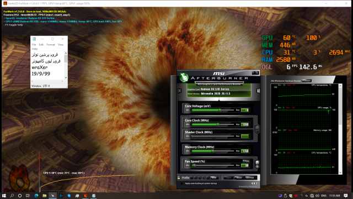Click the 11:55 AM taskbar clock

[x=335, y=196]
